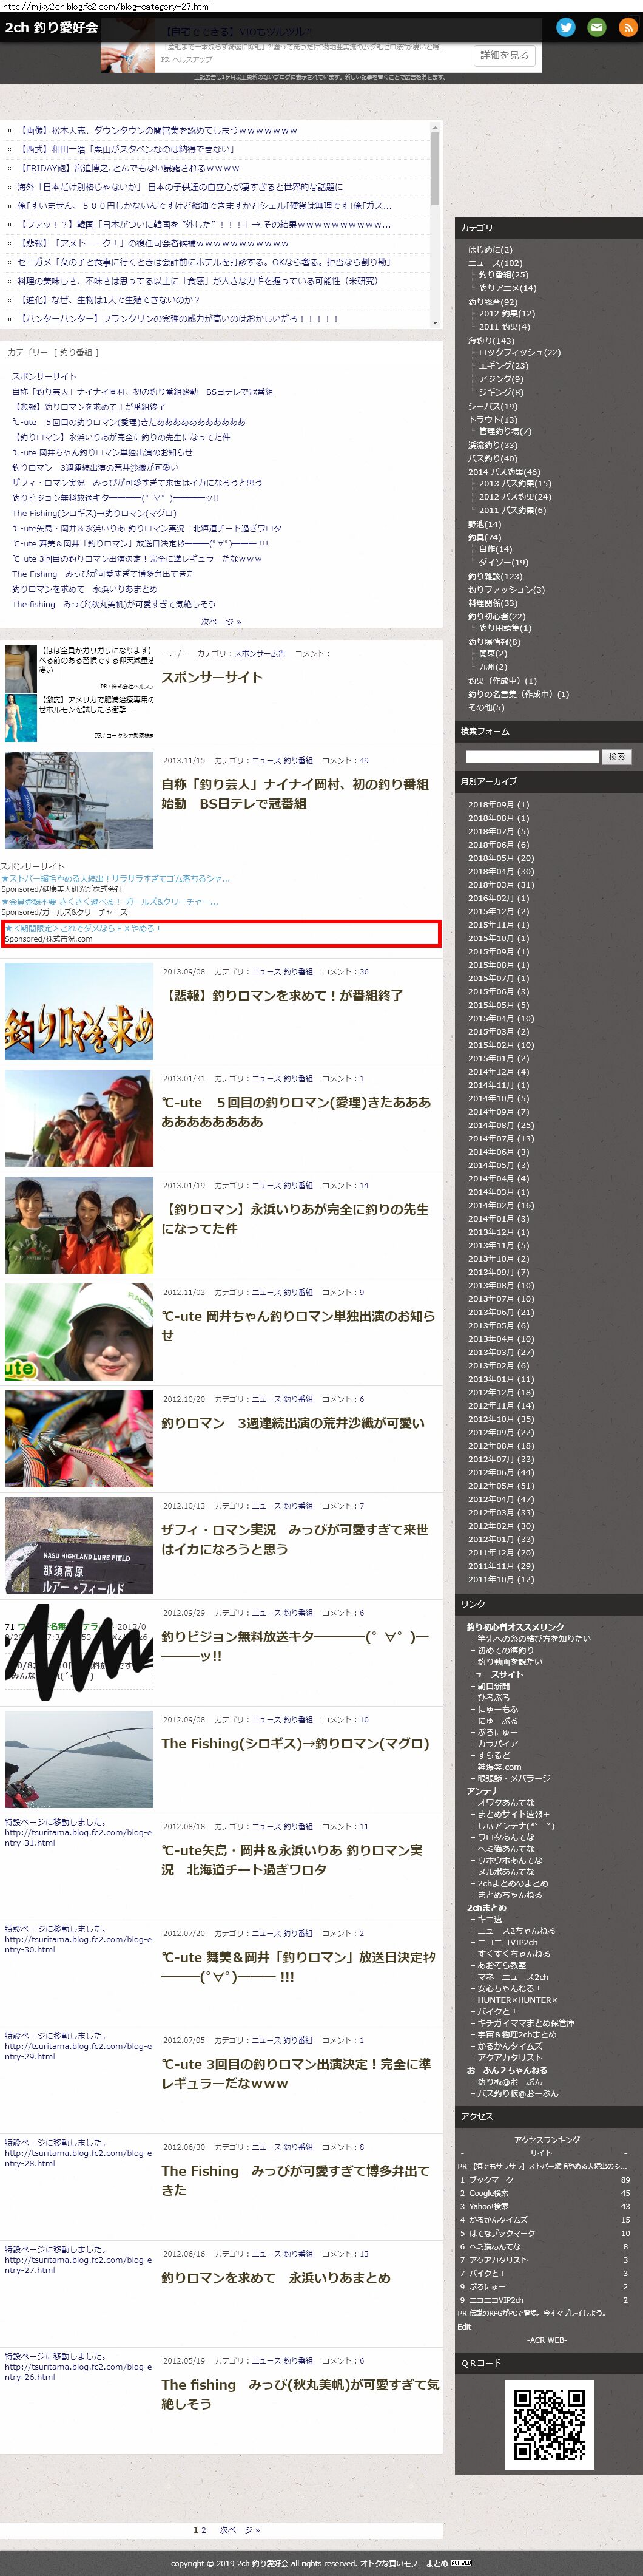Image resolution: width=643 pixels, height=2576 pixels.
Task: Open archive 2018年09月 (1)
Action: coord(499,804)
